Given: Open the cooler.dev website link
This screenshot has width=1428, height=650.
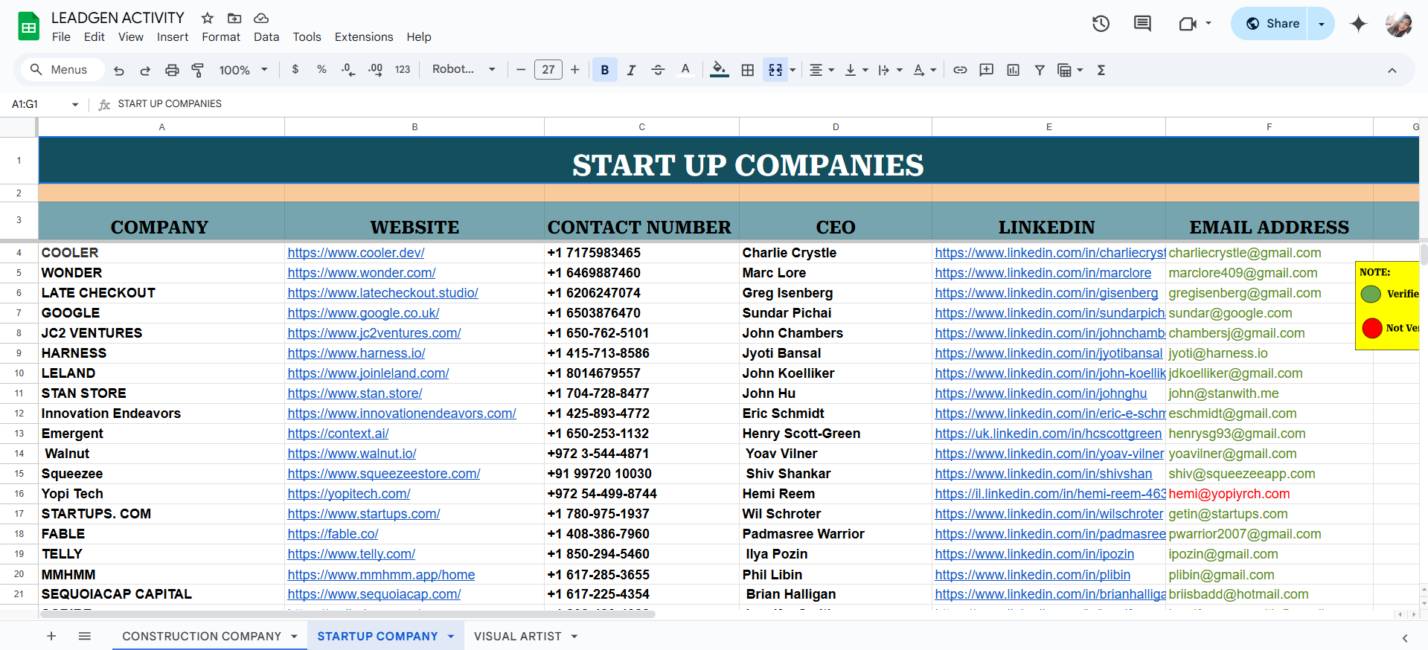Looking at the screenshot, I should pyautogui.click(x=356, y=253).
